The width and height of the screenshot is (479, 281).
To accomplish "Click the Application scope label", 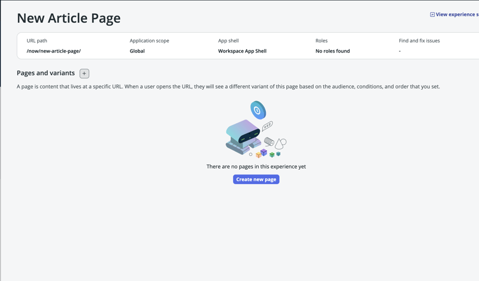I will tap(149, 41).
